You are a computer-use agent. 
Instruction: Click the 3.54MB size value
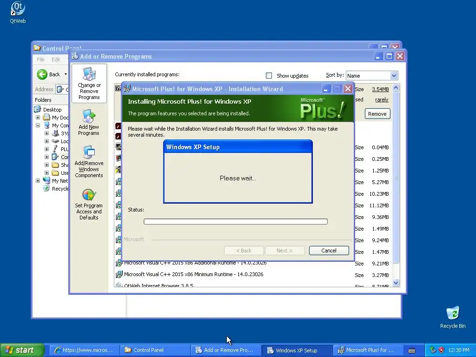tap(380, 89)
